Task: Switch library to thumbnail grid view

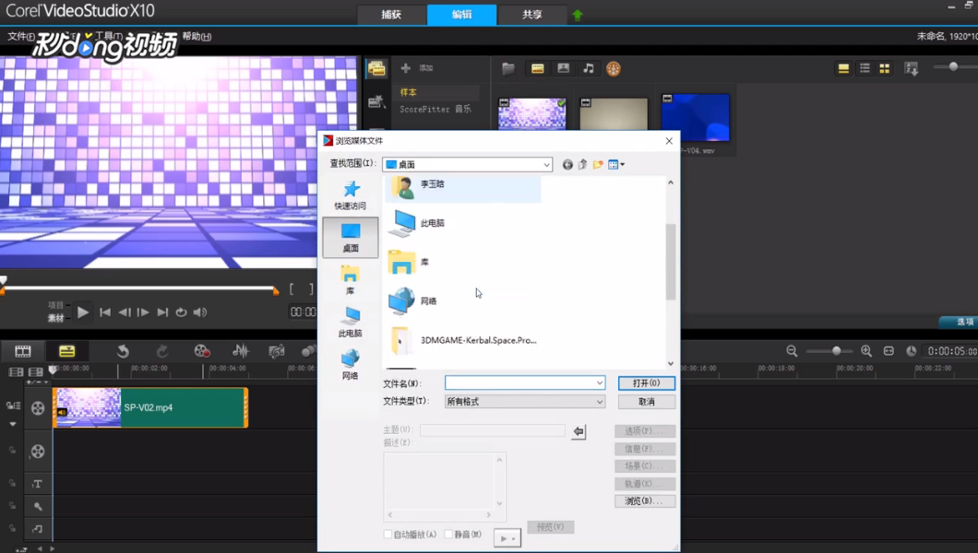Action: 885,68
